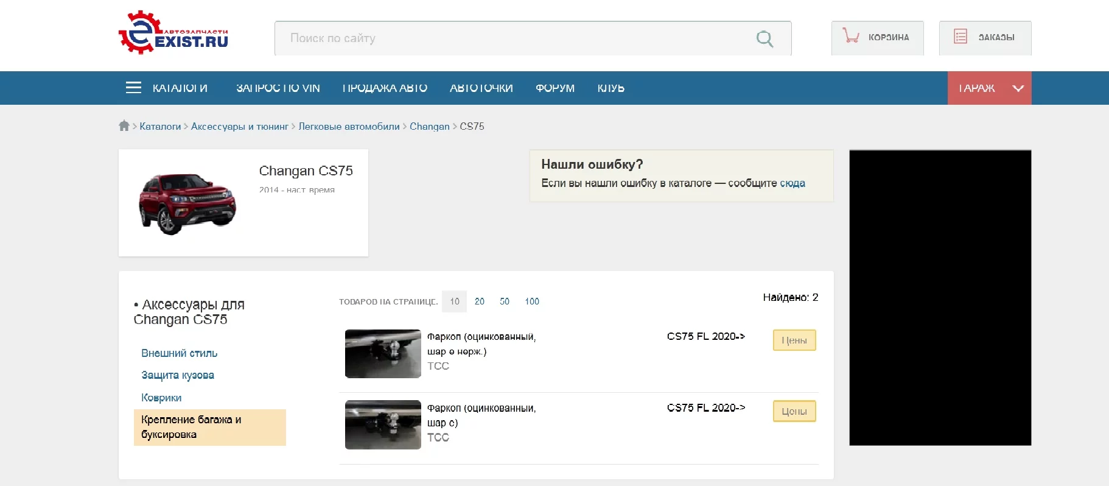Screen dimensions: 1109x486
Task: Click Цены button for шар е нерж. фаркоп
Action: [x=794, y=340]
